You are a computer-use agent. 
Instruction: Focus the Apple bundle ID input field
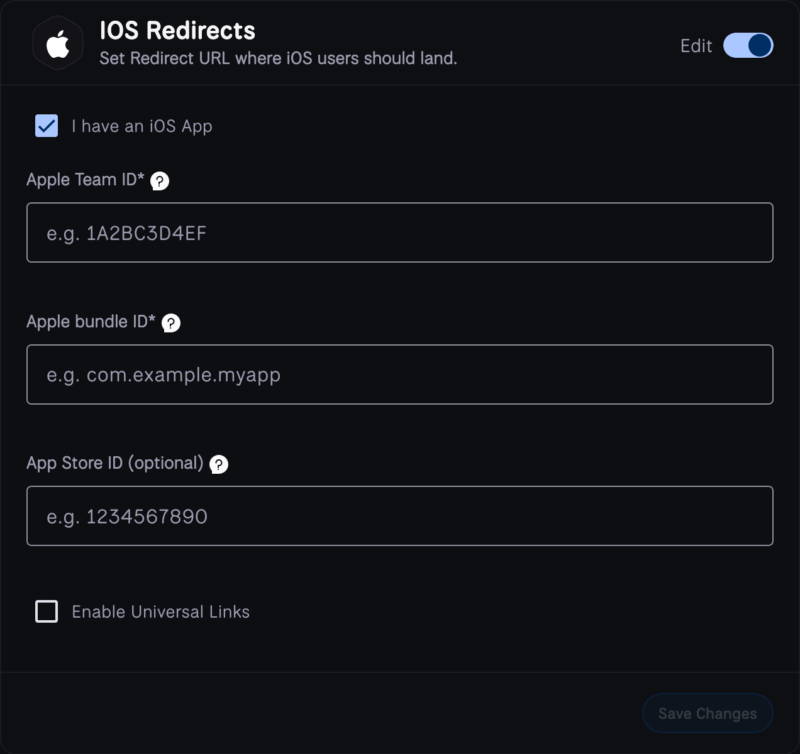(400, 374)
